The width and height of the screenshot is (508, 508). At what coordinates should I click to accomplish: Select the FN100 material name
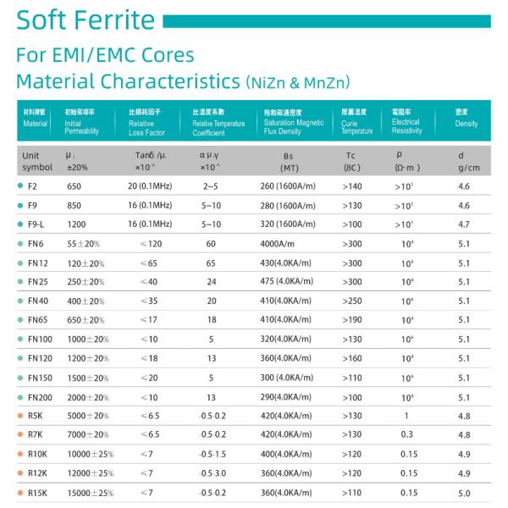click(40, 340)
